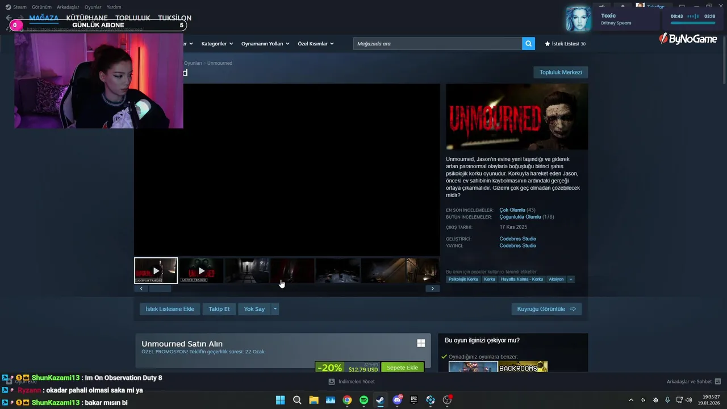727x409 pixels.
Task: Open File Explorer from taskbar
Action: click(314, 400)
